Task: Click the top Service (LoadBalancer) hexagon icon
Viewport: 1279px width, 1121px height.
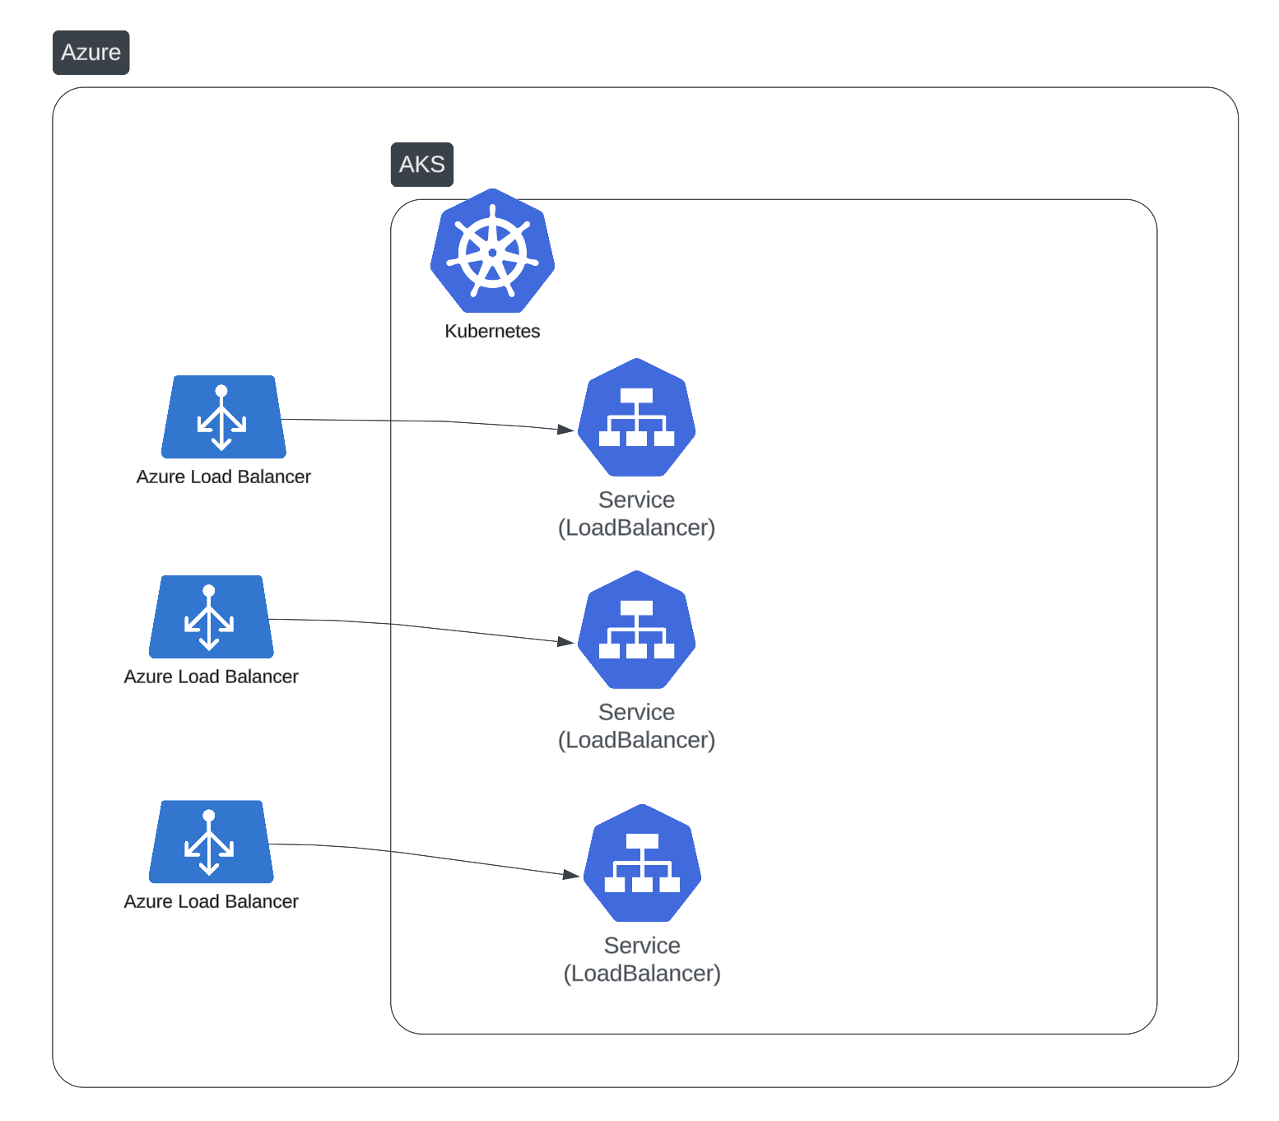Action: [636, 418]
